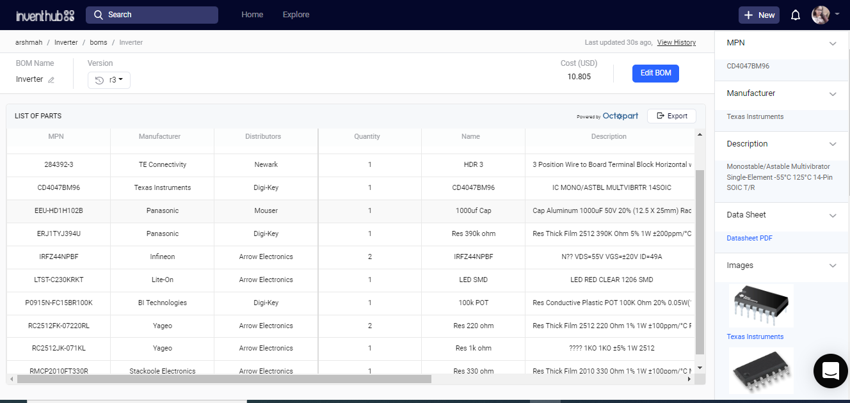
Task: Expand the account dropdown caret
Action: [x=837, y=14]
